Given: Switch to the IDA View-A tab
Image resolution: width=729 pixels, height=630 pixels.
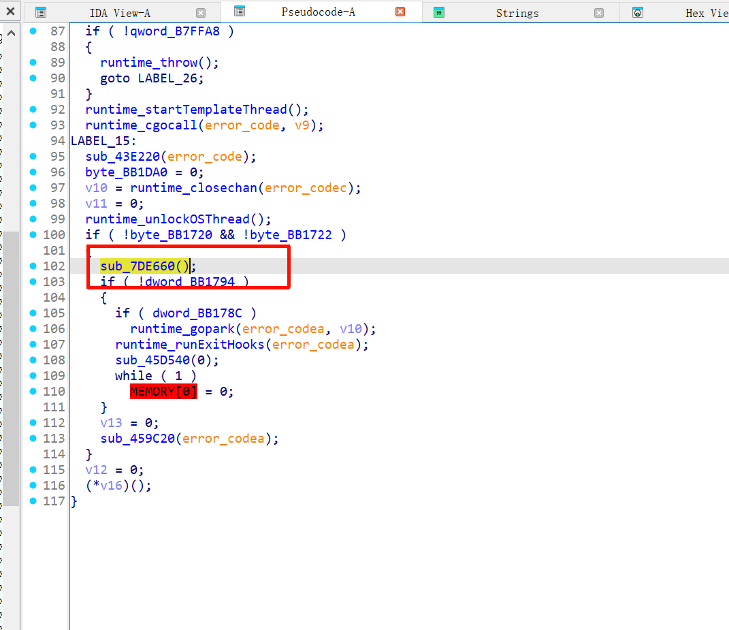Looking at the screenshot, I should tap(120, 13).
